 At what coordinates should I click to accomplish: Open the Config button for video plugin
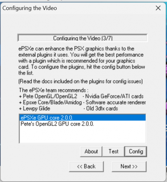136,151
